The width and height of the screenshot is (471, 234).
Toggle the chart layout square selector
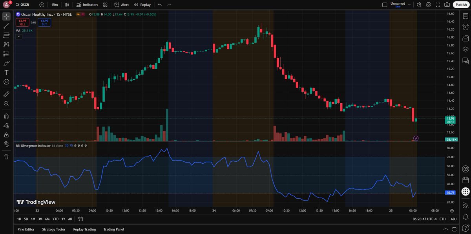tap(384, 5)
